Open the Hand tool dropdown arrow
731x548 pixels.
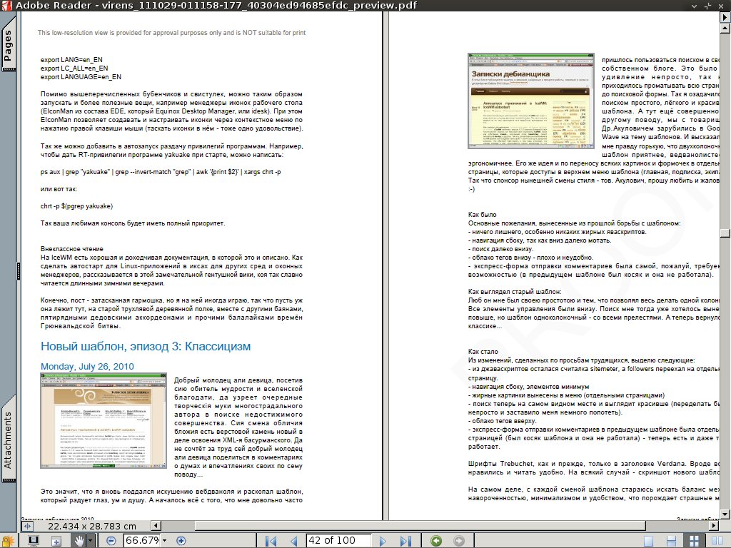point(91,541)
